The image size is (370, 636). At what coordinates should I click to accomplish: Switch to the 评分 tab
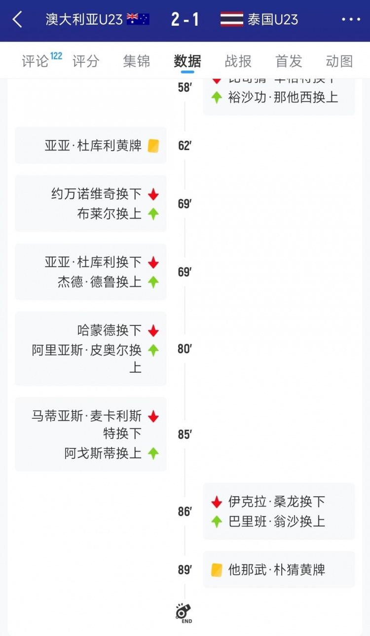point(86,61)
